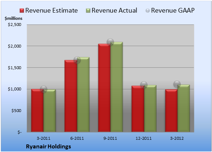Click the '6-2011' x-axis label

point(77,138)
